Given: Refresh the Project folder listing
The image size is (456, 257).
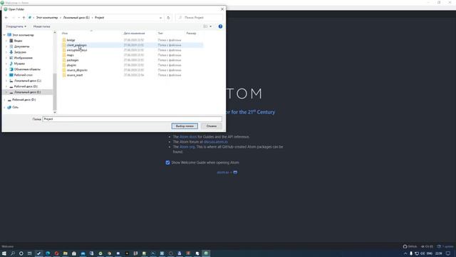Looking at the screenshot, I should click(168, 18).
